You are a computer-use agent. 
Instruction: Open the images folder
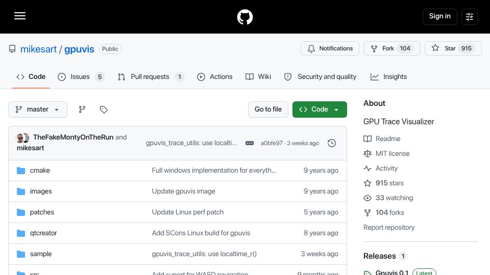point(41,191)
